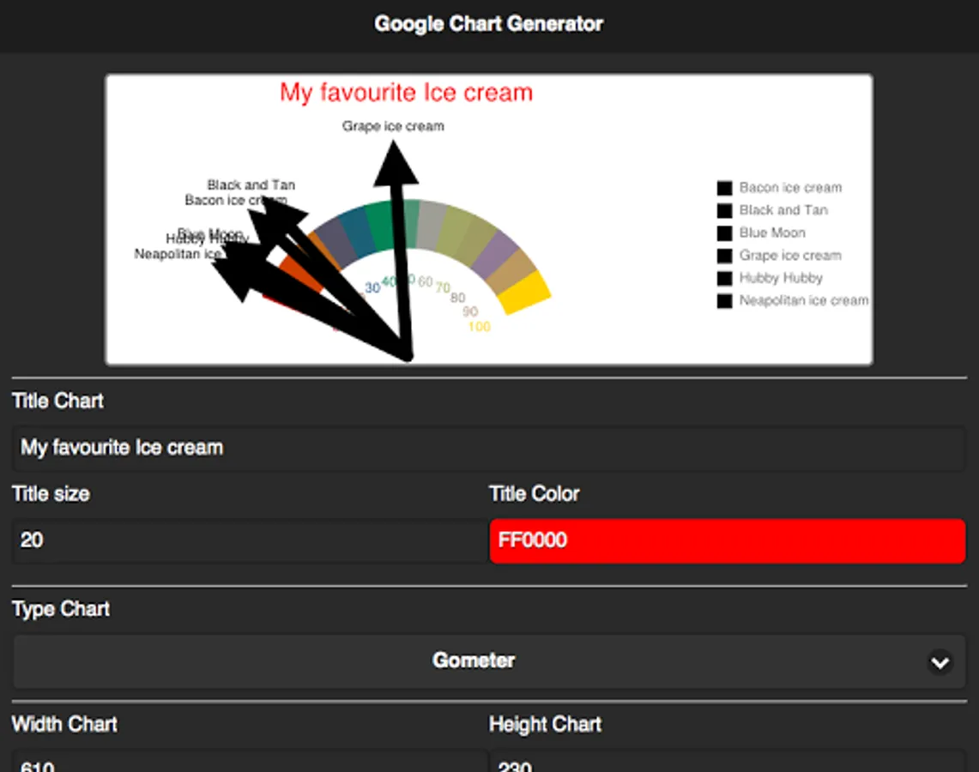Viewport: 979px width, 772px height.
Task: Click the Black and Tan legend square
Action: pyautogui.click(x=724, y=210)
